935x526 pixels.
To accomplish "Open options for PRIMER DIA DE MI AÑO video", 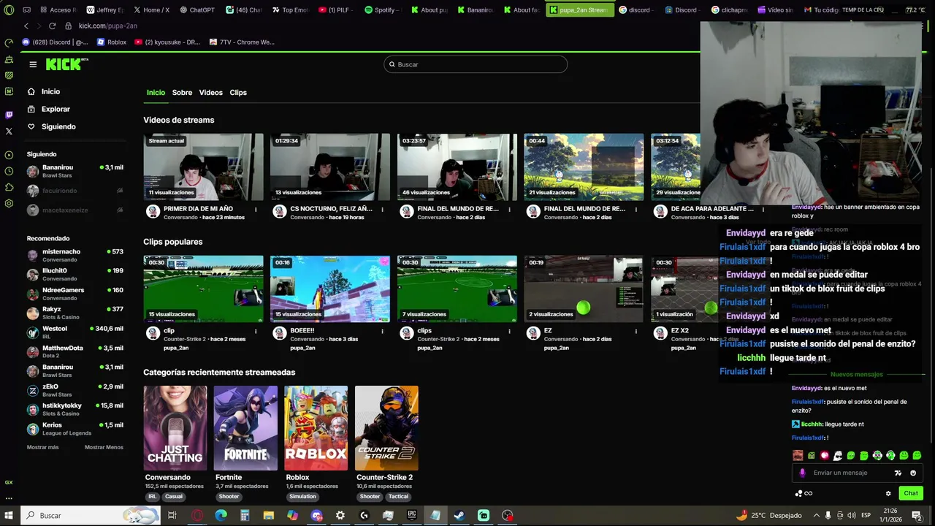I will click(x=256, y=209).
